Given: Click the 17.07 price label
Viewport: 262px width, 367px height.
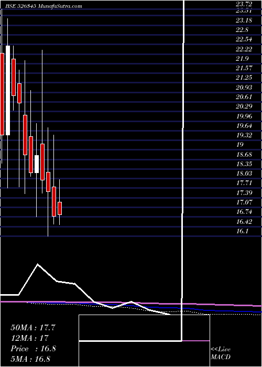Looking at the screenshot, I should (244, 202).
